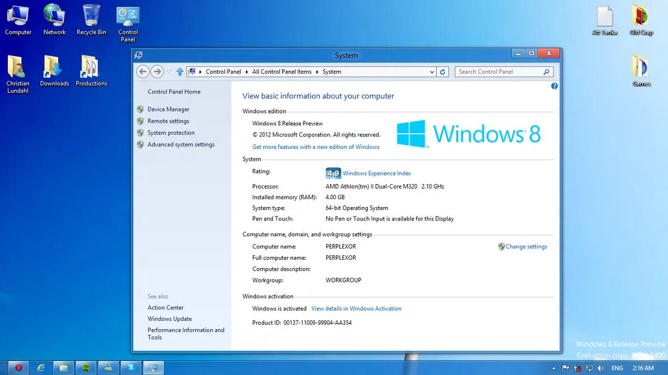Image resolution: width=668 pixels, height=375 pixels.
Task: Open Advanced system settings
Action: click(181, 145)
